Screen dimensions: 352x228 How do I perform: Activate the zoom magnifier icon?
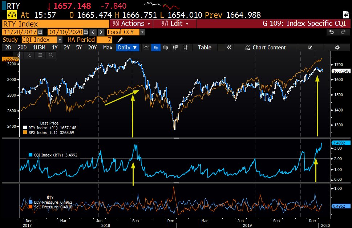tap(52, 55)
